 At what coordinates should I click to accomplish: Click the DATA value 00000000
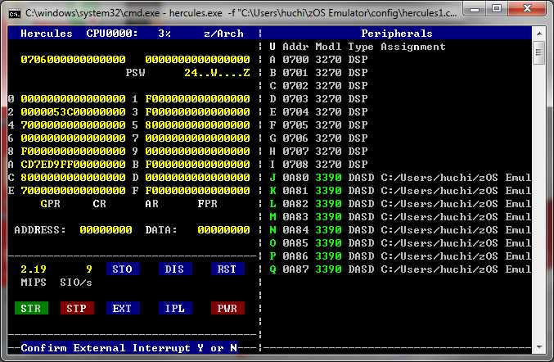click(223, 230)
